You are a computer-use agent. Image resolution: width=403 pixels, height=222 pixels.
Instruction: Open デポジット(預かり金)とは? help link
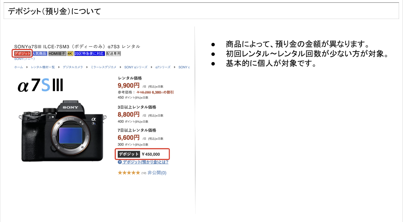(x=146, y=162)
